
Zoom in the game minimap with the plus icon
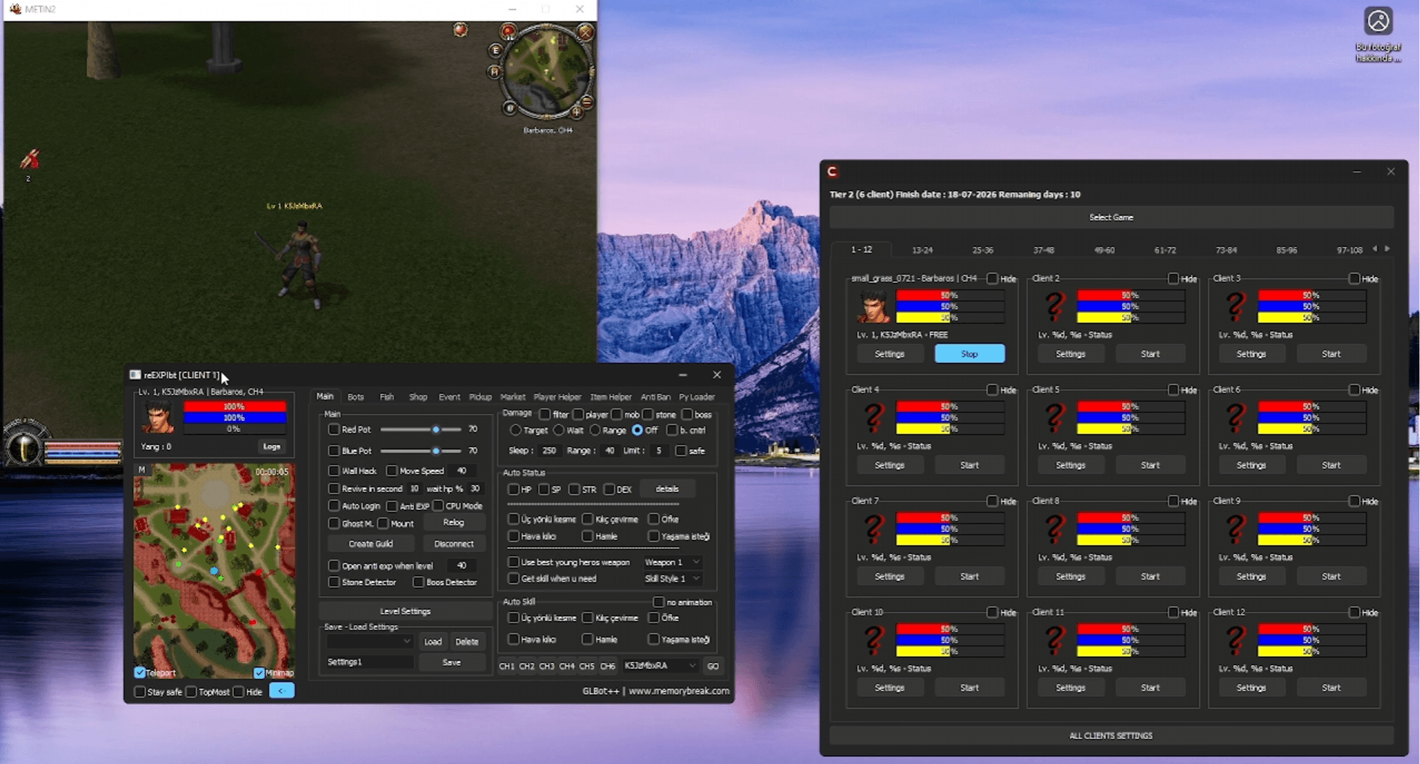point(576,112)
